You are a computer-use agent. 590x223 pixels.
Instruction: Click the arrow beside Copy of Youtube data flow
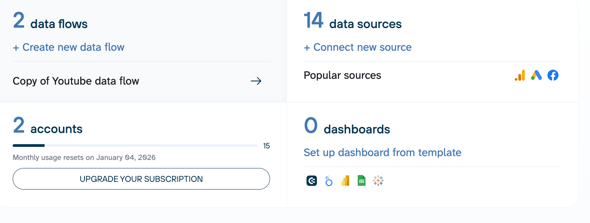pos(256,81)
